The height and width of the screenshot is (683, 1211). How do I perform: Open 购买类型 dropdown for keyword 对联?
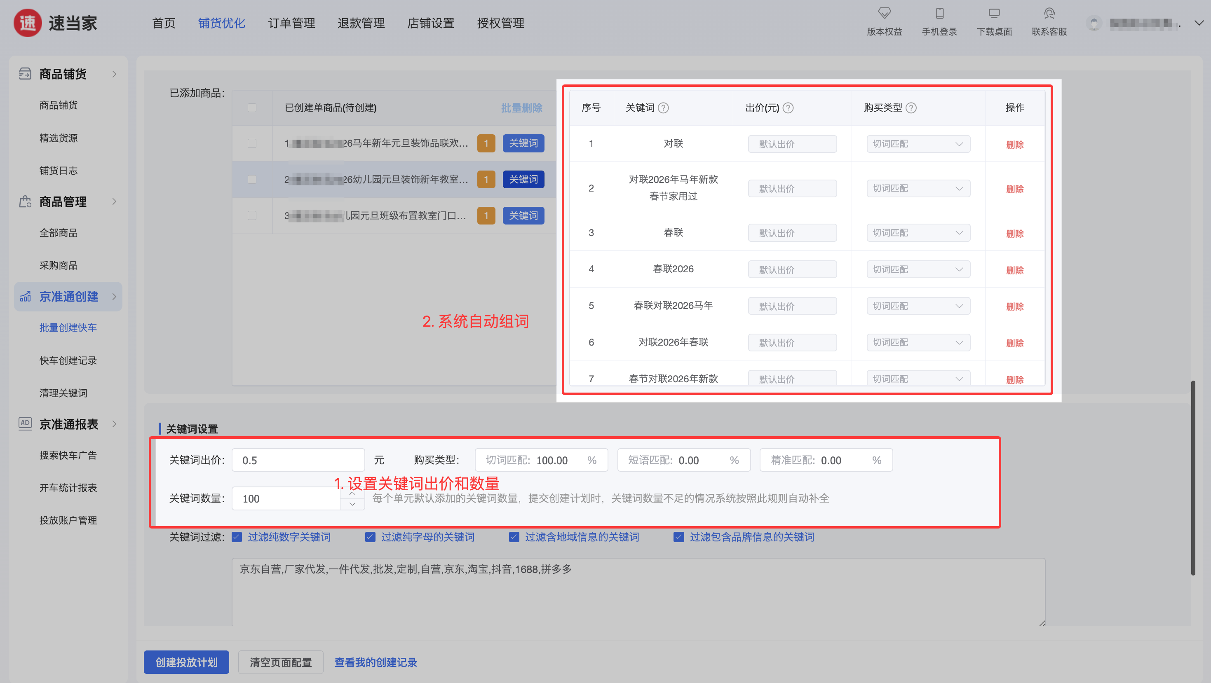918,144
